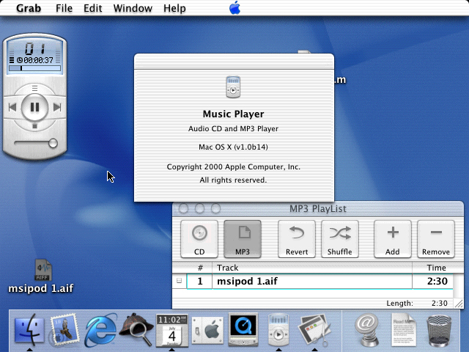Viewport: 469px width, 352px height.
Task: Open the Grab application menu
Action: [x=29, y=8]
